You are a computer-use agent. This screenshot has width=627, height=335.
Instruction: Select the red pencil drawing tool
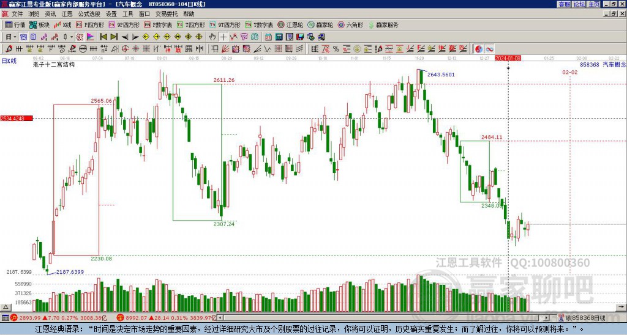tap(9, 49)
